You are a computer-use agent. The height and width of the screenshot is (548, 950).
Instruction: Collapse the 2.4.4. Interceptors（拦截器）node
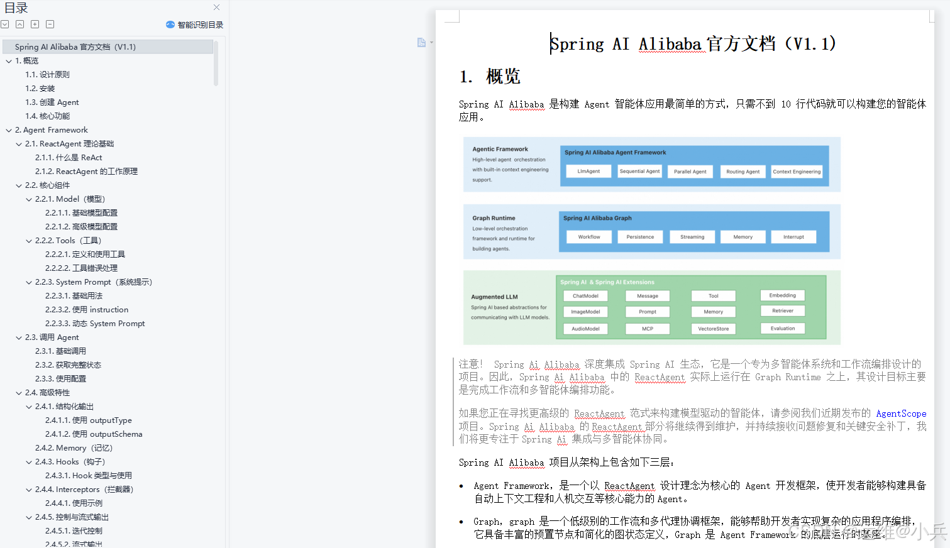(x=29, y=490)
